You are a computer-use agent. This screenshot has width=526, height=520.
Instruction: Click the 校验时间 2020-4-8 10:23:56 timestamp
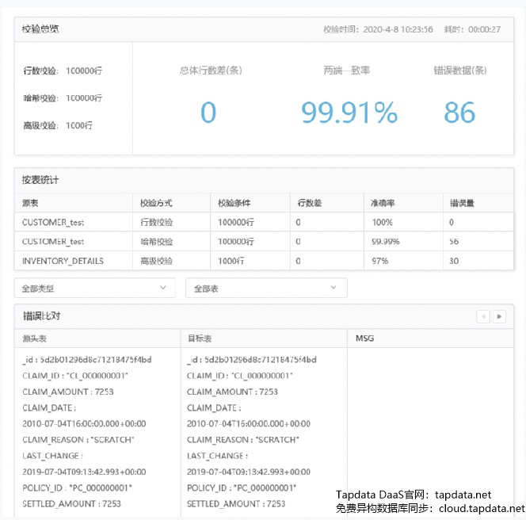(x=378, y=29)
